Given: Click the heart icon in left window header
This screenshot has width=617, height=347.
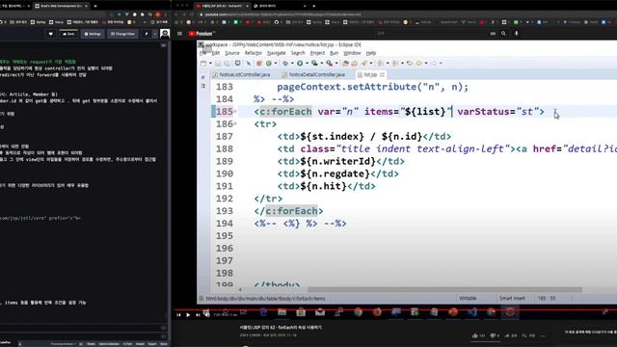Looking at the screenshot, I should [51, 35].
